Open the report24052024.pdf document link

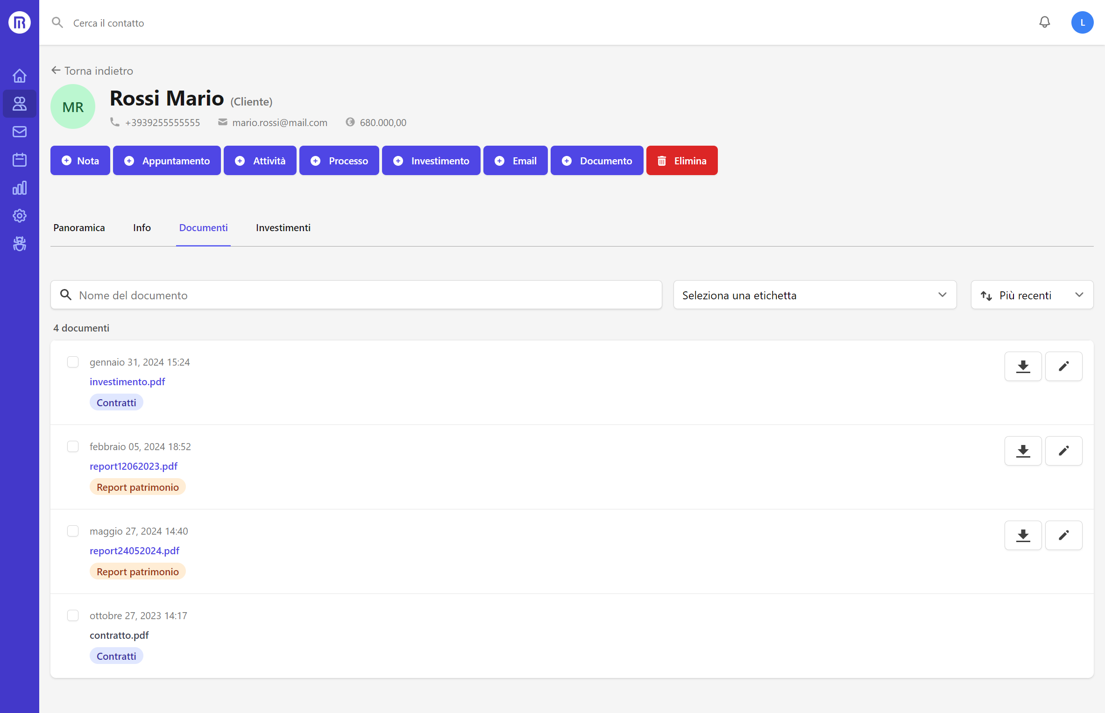coord(135,551)
